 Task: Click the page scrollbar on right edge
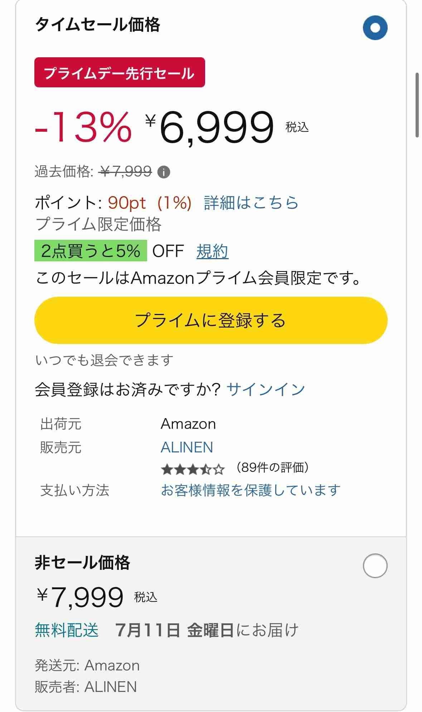tap(417, 105)
